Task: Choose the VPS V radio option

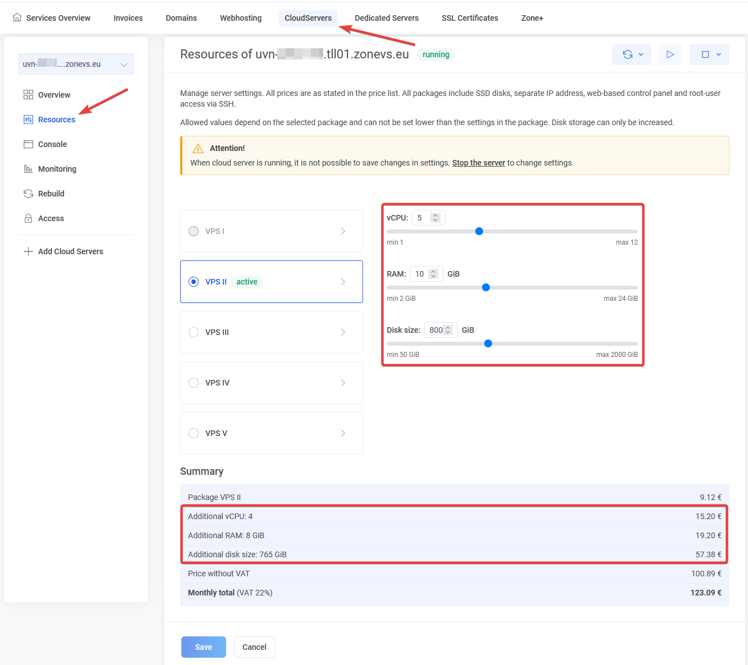Action: click(194, 433)
